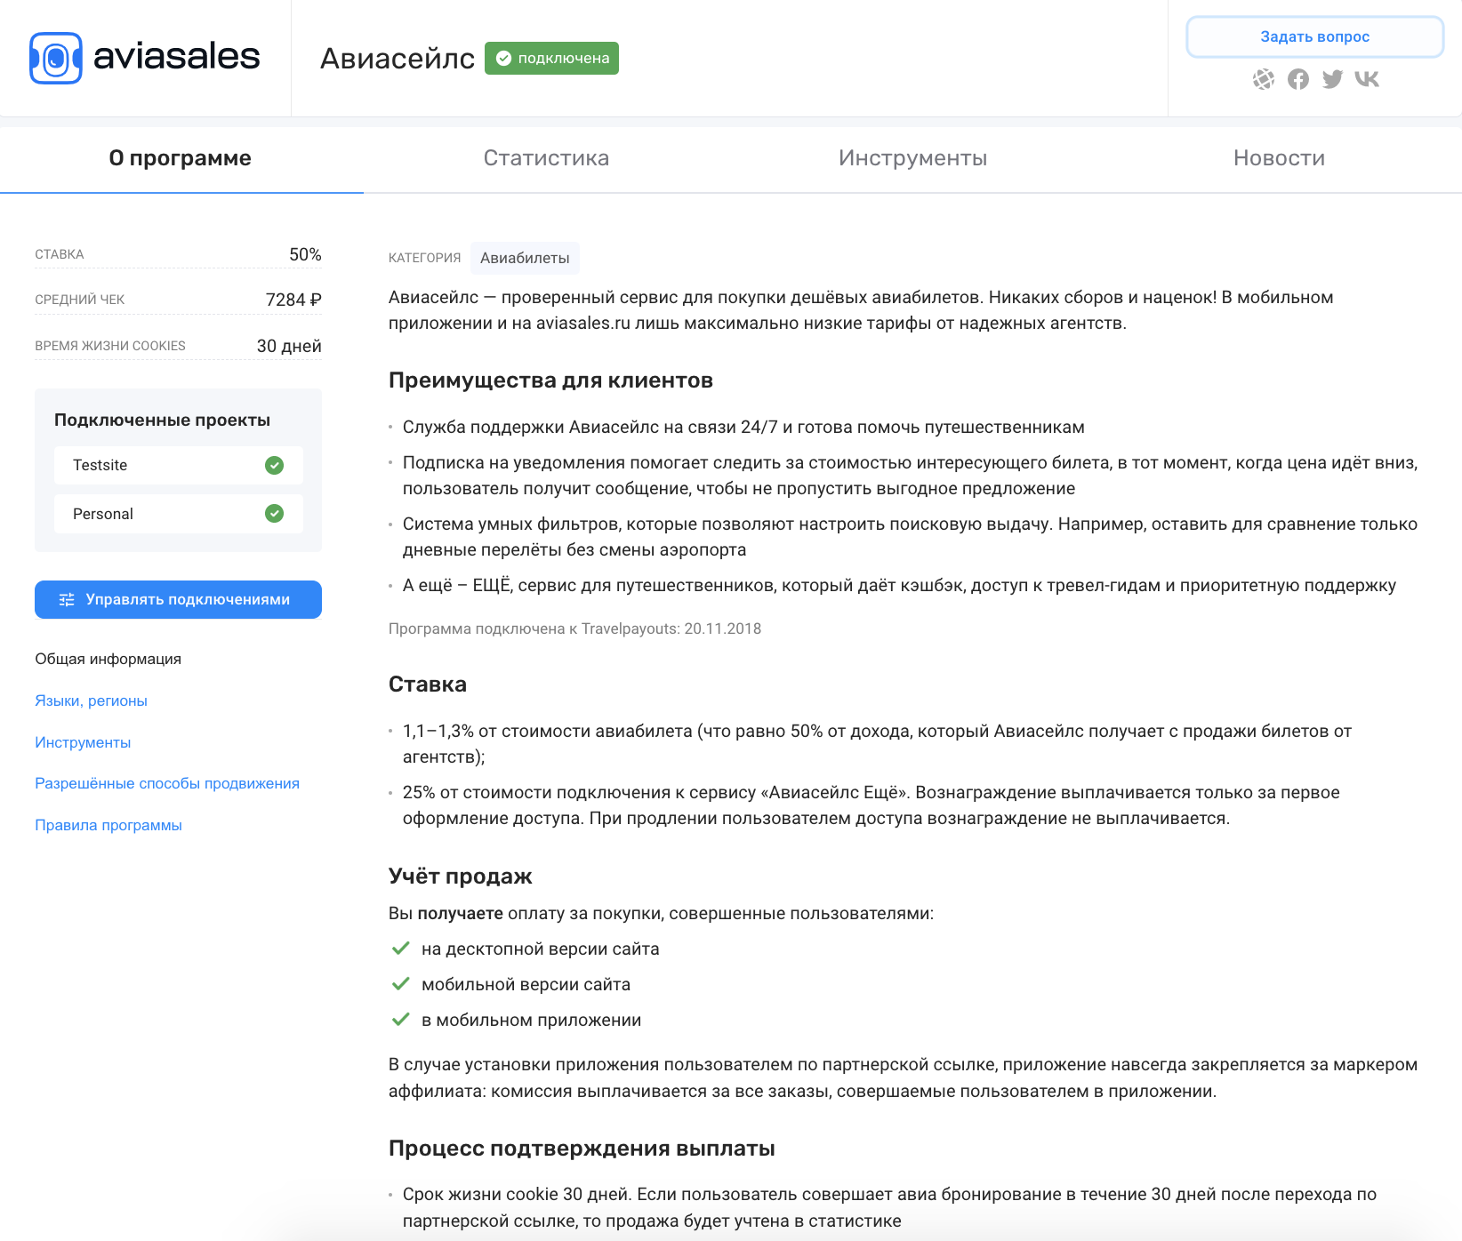Screen dimensions: 1462x1241
Task: Open Инструменты sidebar link
Action: [x=83, y=742]
